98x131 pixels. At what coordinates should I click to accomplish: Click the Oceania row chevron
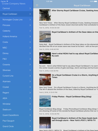coord(30,65)
